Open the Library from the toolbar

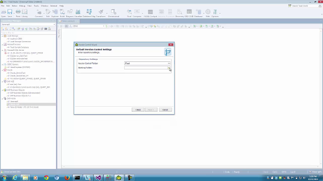pos(25,13)
